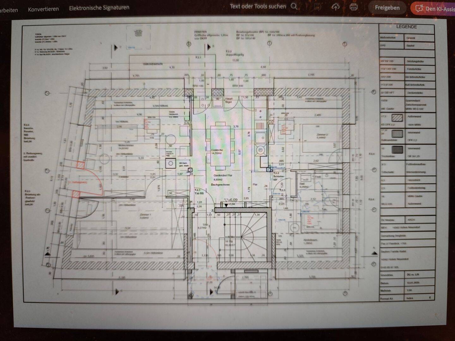Click the LEGENDE header cell
The image size is (455, 341).
coord(406,27)
